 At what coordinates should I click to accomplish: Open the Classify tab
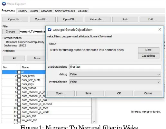[22, 11]
